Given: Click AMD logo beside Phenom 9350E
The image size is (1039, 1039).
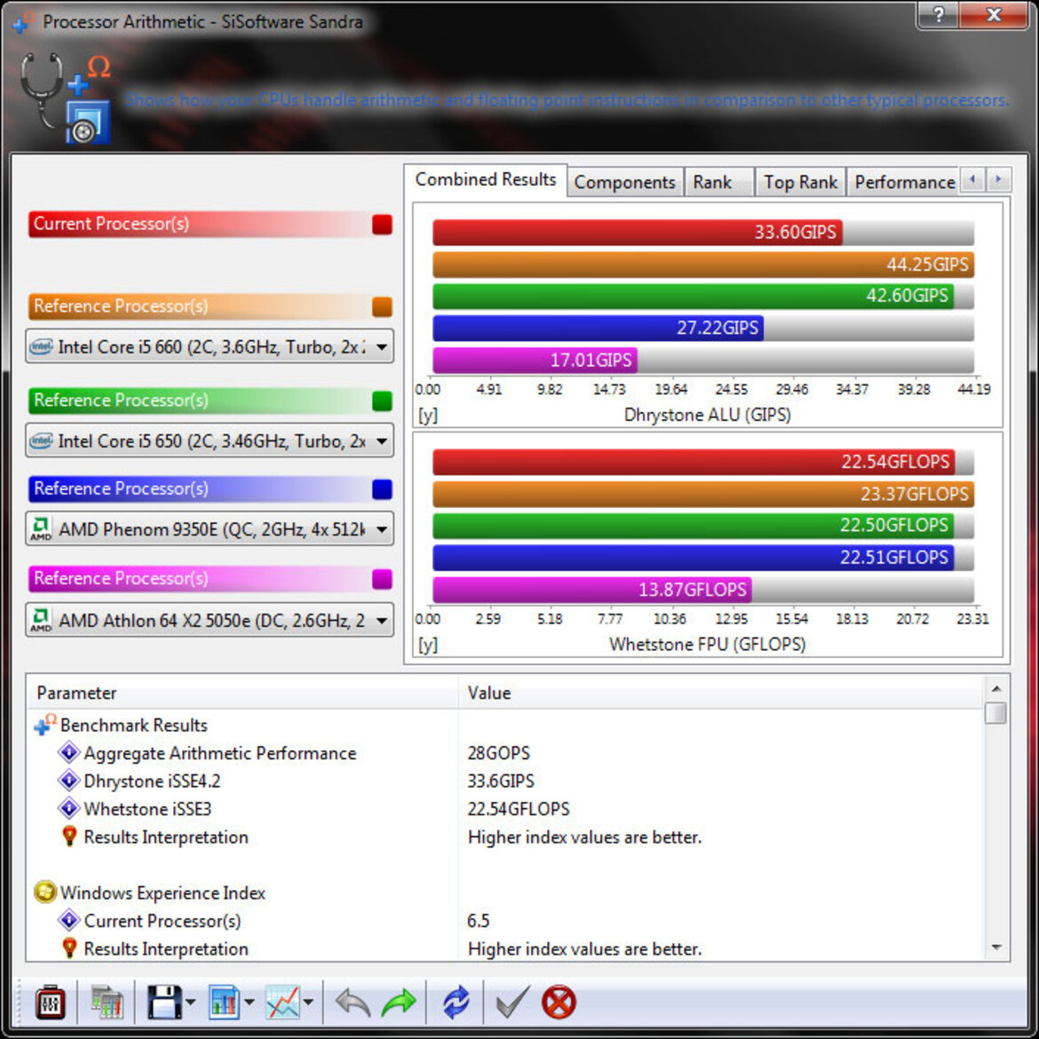Looking at the screenshot, I should coord(41,528).
